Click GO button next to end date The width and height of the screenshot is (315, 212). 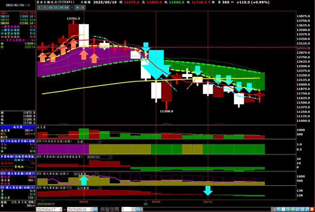tap(95, 209)
